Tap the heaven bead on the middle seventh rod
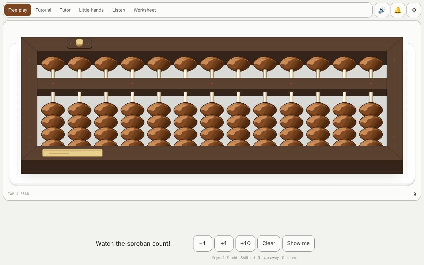 tap(212, 64)
